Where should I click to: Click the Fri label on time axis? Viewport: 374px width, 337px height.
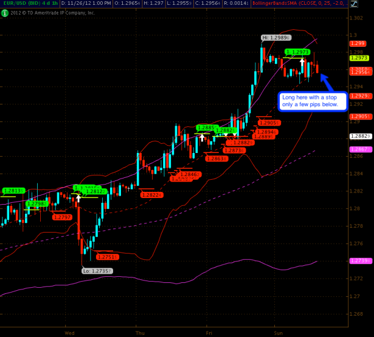[209, 333]
